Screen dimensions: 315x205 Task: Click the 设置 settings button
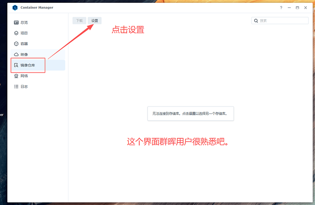tap(94, 21)
